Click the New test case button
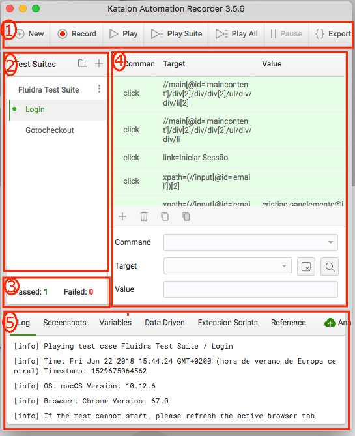 tap(30, 34)
